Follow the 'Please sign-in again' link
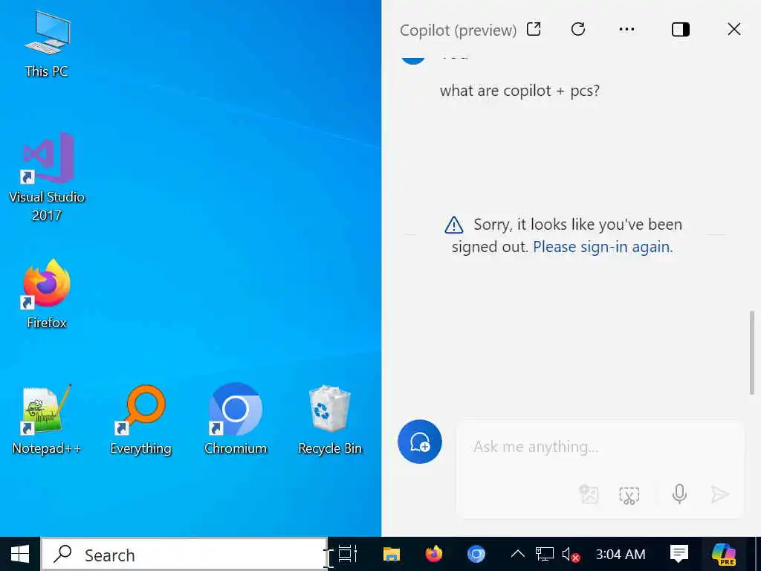761x571 pixels. click(x=603, y=247)
